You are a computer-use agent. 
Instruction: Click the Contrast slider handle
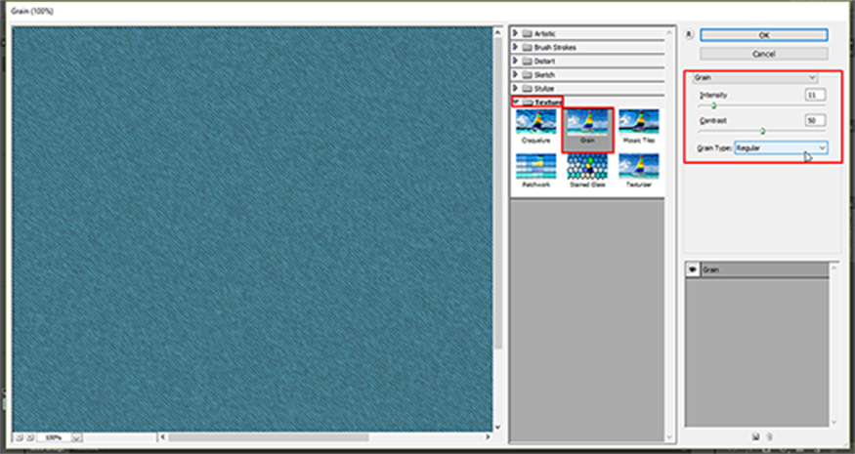tap(762, 131)
